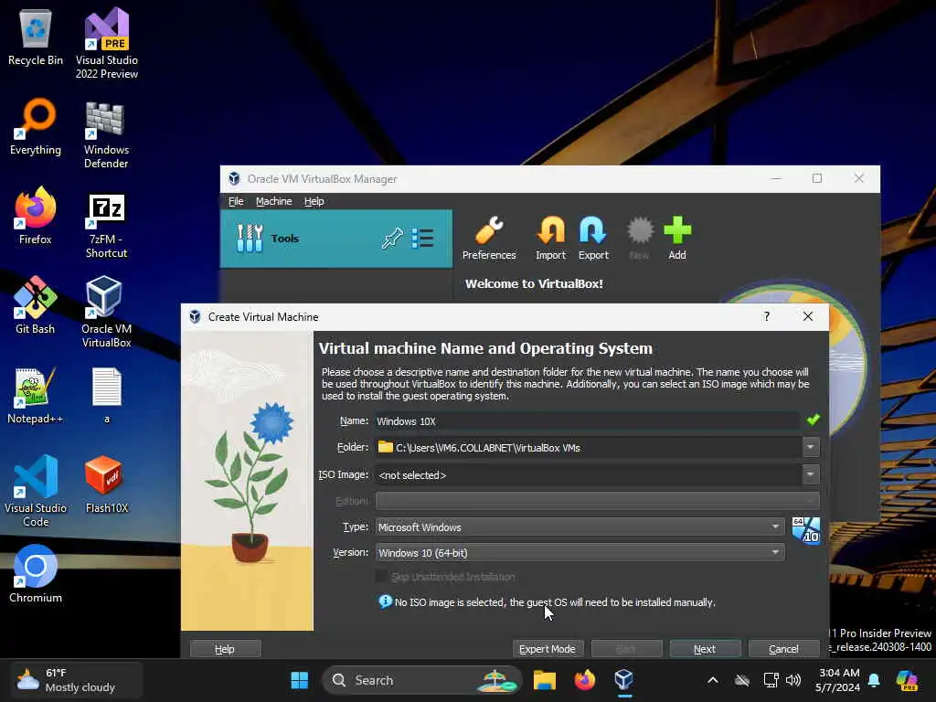Open Preferences in VirtualBox Manager toolbar
The height and width of the screenshot is (702, 936).
tap(489, 239)
